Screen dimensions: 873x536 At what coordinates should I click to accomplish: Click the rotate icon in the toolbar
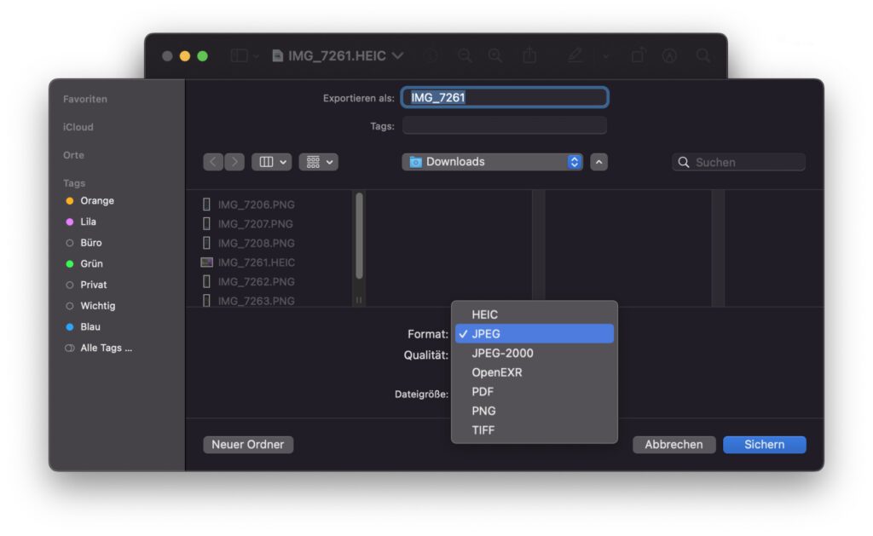click(x=639, y=55)
